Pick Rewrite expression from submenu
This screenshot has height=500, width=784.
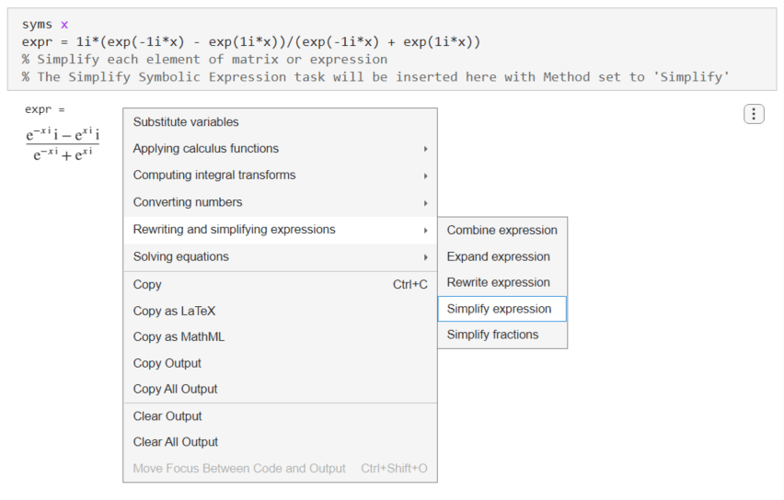(498, 282)
